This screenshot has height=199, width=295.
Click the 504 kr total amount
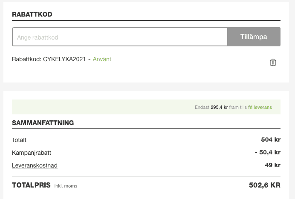[271, 139]
